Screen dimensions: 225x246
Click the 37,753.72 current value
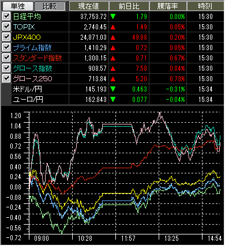pyautogui.click(x=93, y=17)
